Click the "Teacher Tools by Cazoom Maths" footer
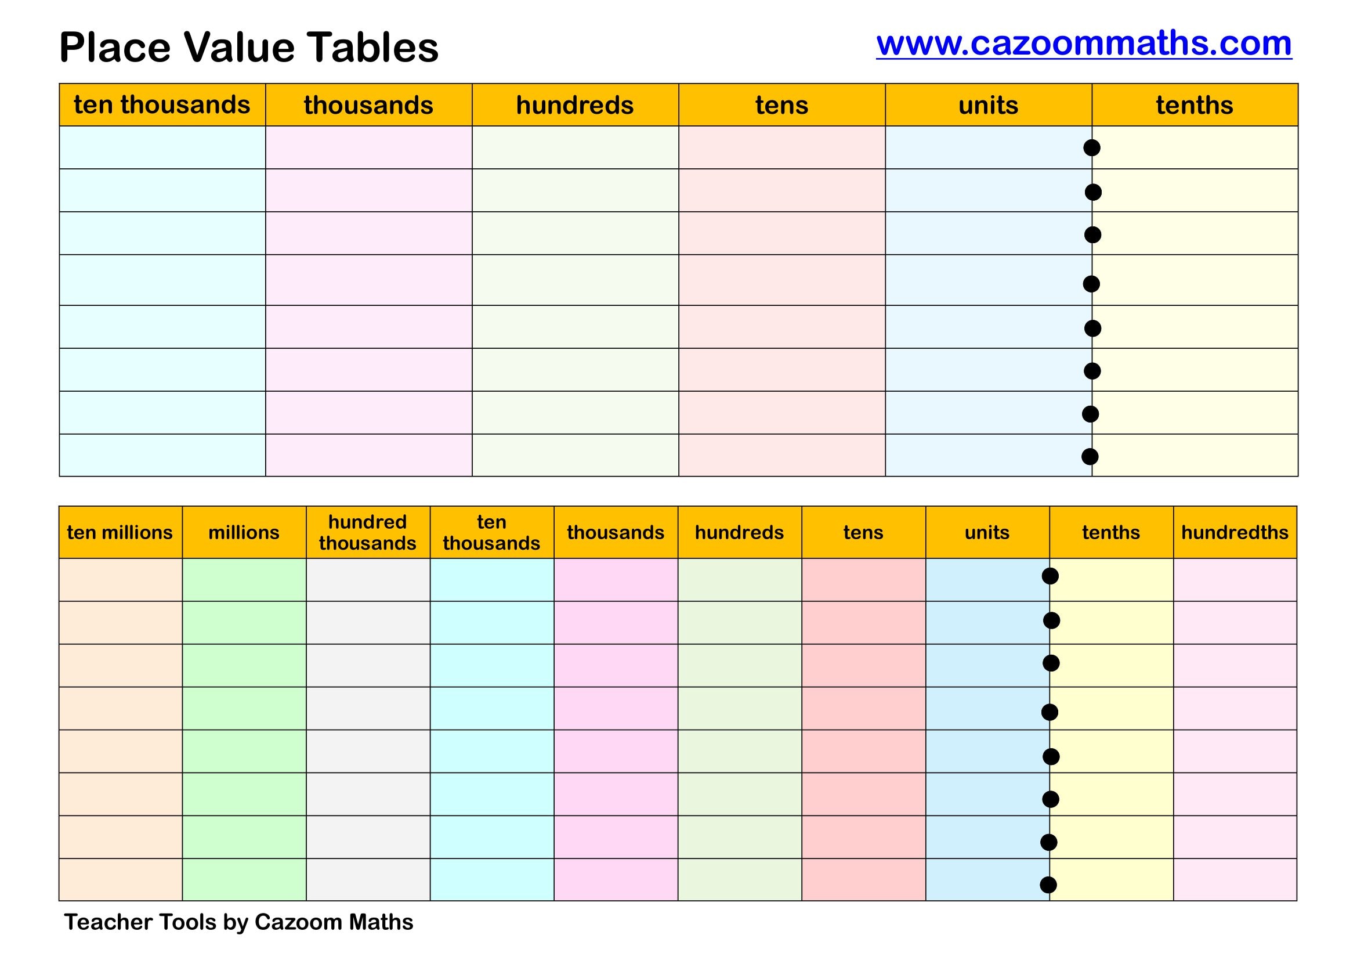 pyautogui.click(x=239, y=922)
